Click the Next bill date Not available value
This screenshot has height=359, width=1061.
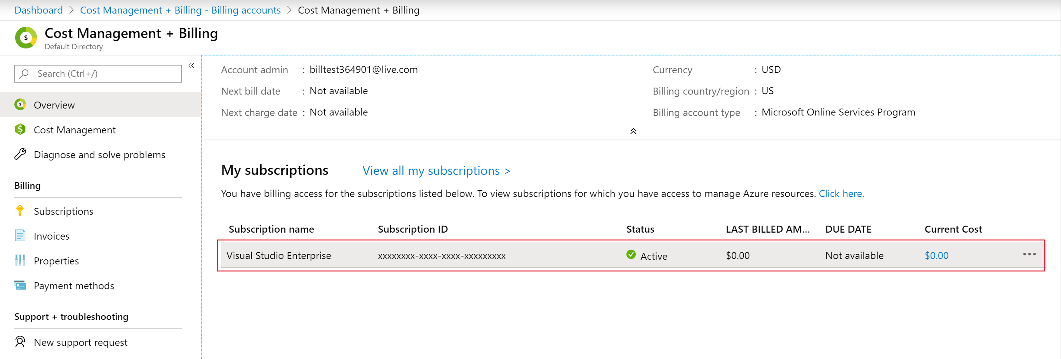pos(339,91)
